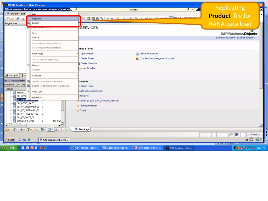Screen dimensions: 268x201
Task: Click 'Click here to see the Installed Packages'
Action: pos(235,38)
